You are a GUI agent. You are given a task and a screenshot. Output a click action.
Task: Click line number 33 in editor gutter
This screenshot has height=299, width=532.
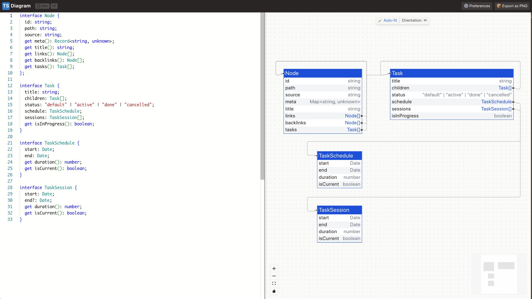click(10, 219)
